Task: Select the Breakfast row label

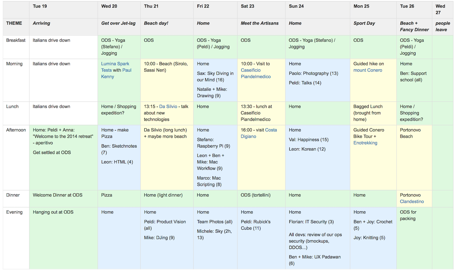Action: (x=16, y=47)
